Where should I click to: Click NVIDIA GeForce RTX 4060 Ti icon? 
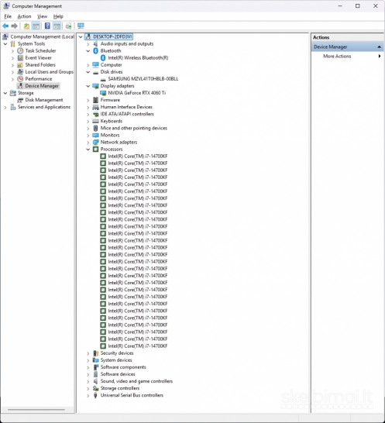(x=103, y=93)
